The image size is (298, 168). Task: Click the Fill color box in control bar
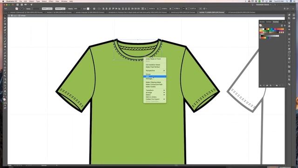point(17,9)
